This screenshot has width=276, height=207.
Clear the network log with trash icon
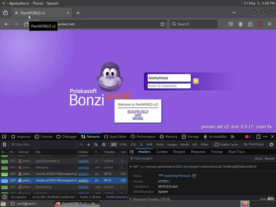click(4, 144)
